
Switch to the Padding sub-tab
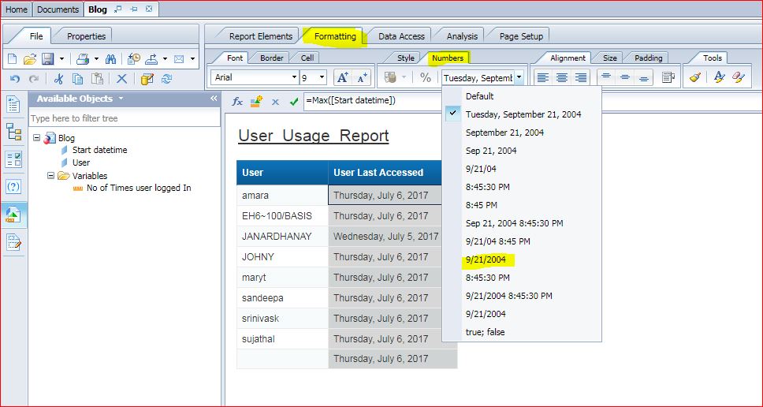pyautogui.click(x=649, y=58)
